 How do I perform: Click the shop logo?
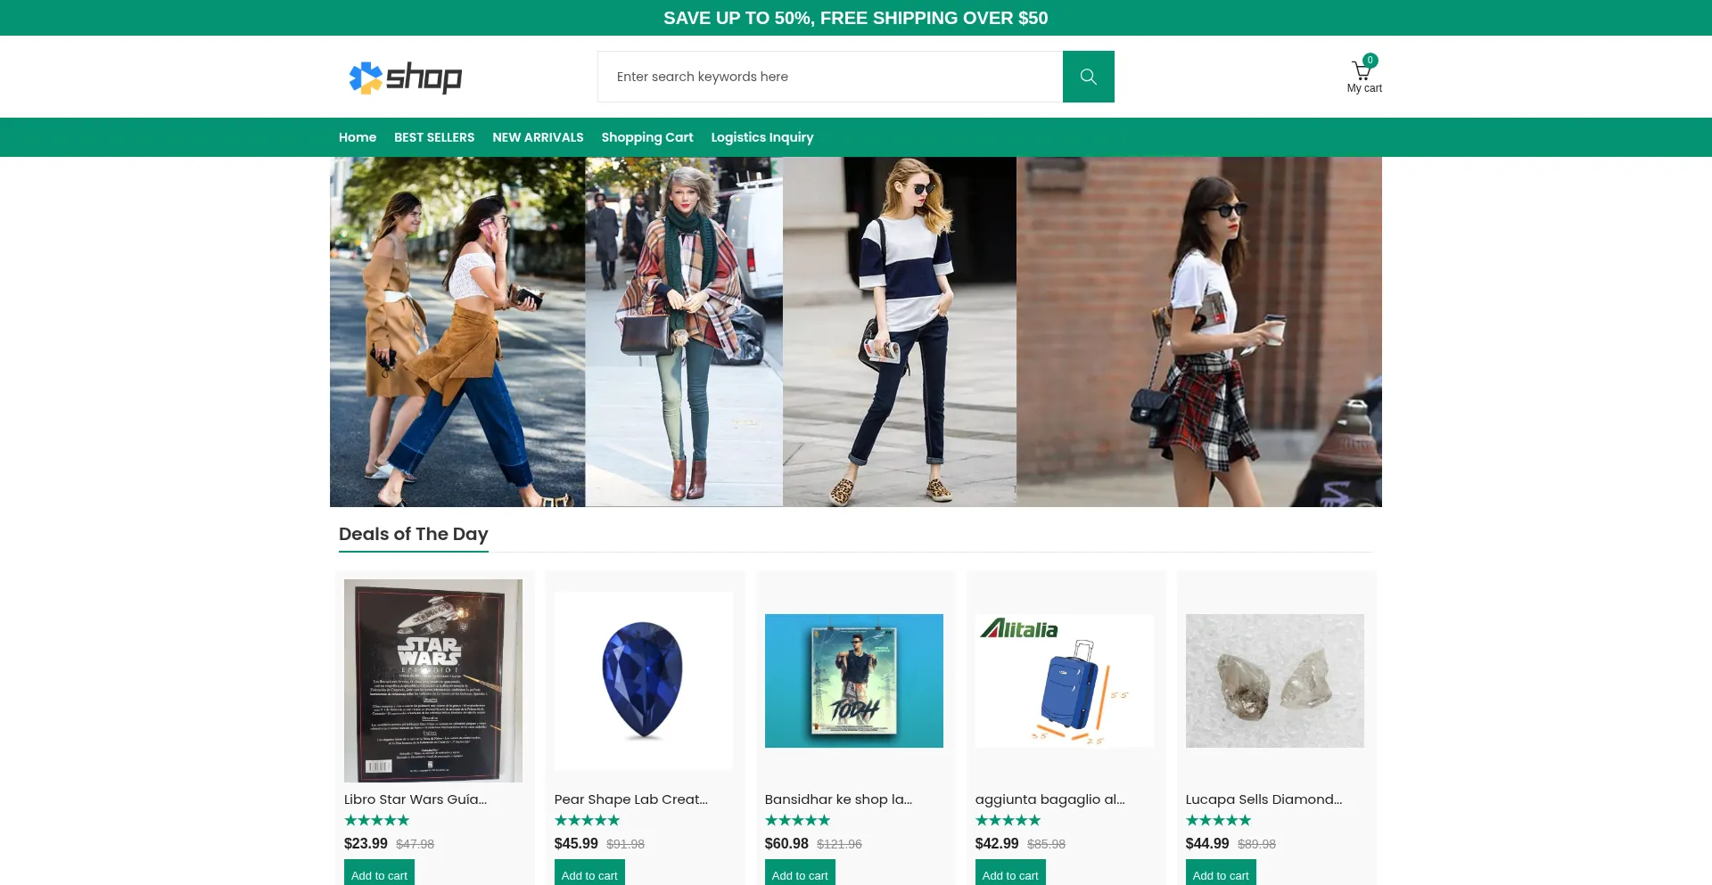406,78
